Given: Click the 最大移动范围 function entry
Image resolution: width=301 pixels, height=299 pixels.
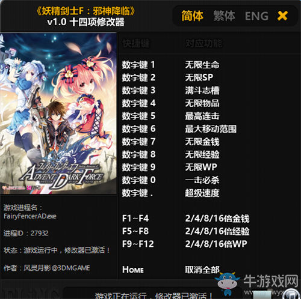Looking at the screenshot, I should (x=211, y=129).
